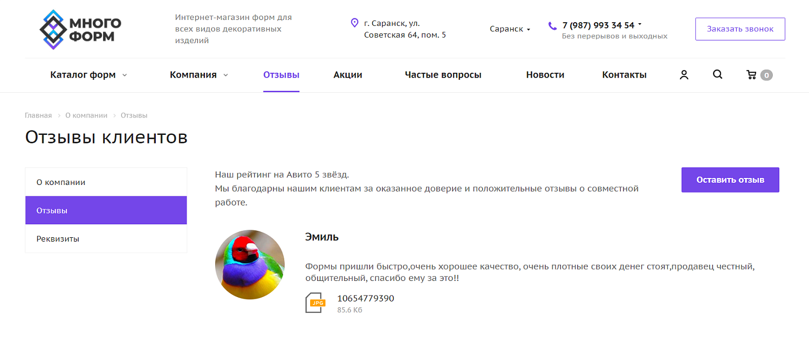
Task: Go to Контакты via the top menu
Action: [x=624, y=74]
